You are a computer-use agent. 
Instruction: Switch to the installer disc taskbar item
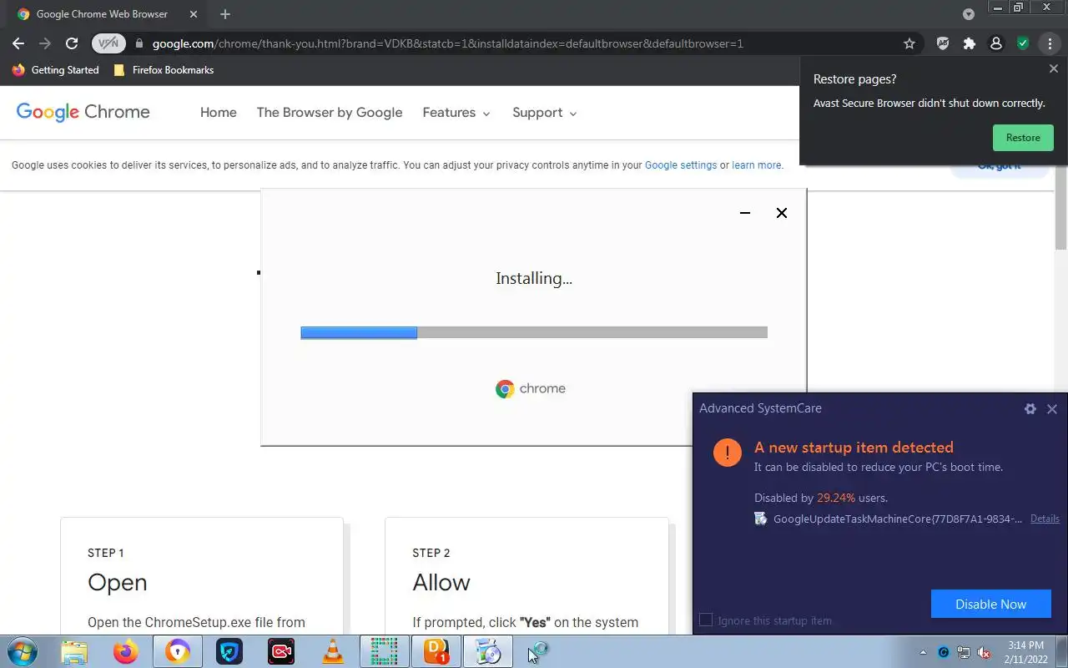click(x=488, y=651)
